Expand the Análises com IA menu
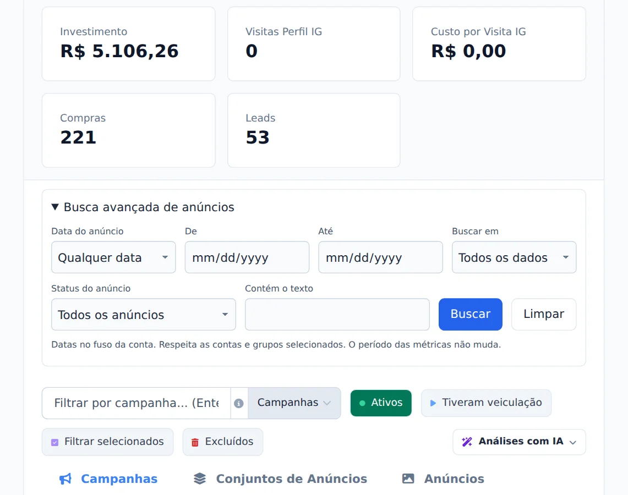This screenshot has height=495, width=628. coord(519,442)
